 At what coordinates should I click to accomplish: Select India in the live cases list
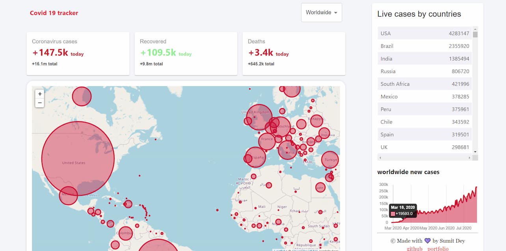click(x=424, y=58)
